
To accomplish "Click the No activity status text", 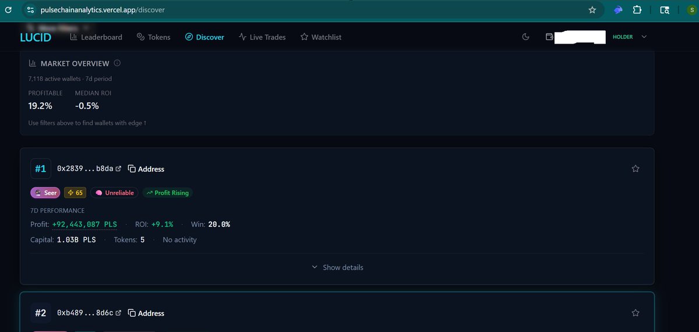I will (x=179, y=240).
